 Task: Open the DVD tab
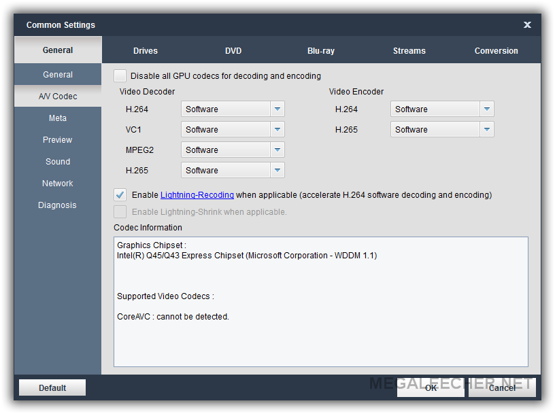[x=233, y=50]
